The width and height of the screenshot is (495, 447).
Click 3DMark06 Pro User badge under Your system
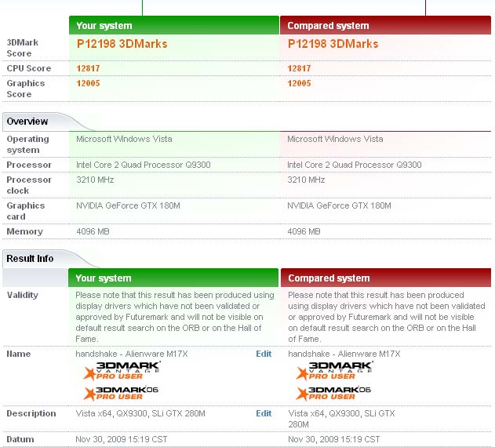[122, 394]
